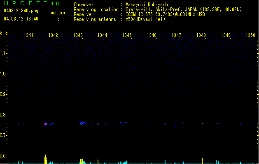Click the tallest yellow power bar near 1342
This screenshot has width=259, height=164.
coord(46,159)
